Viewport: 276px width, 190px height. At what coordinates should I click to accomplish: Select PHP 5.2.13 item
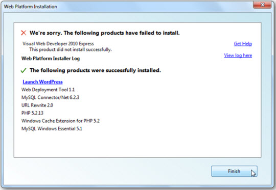[32, 113]
